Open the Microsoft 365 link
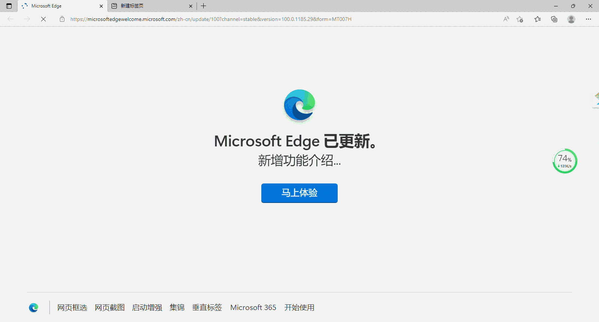599x322 pixels. (253, 307)
